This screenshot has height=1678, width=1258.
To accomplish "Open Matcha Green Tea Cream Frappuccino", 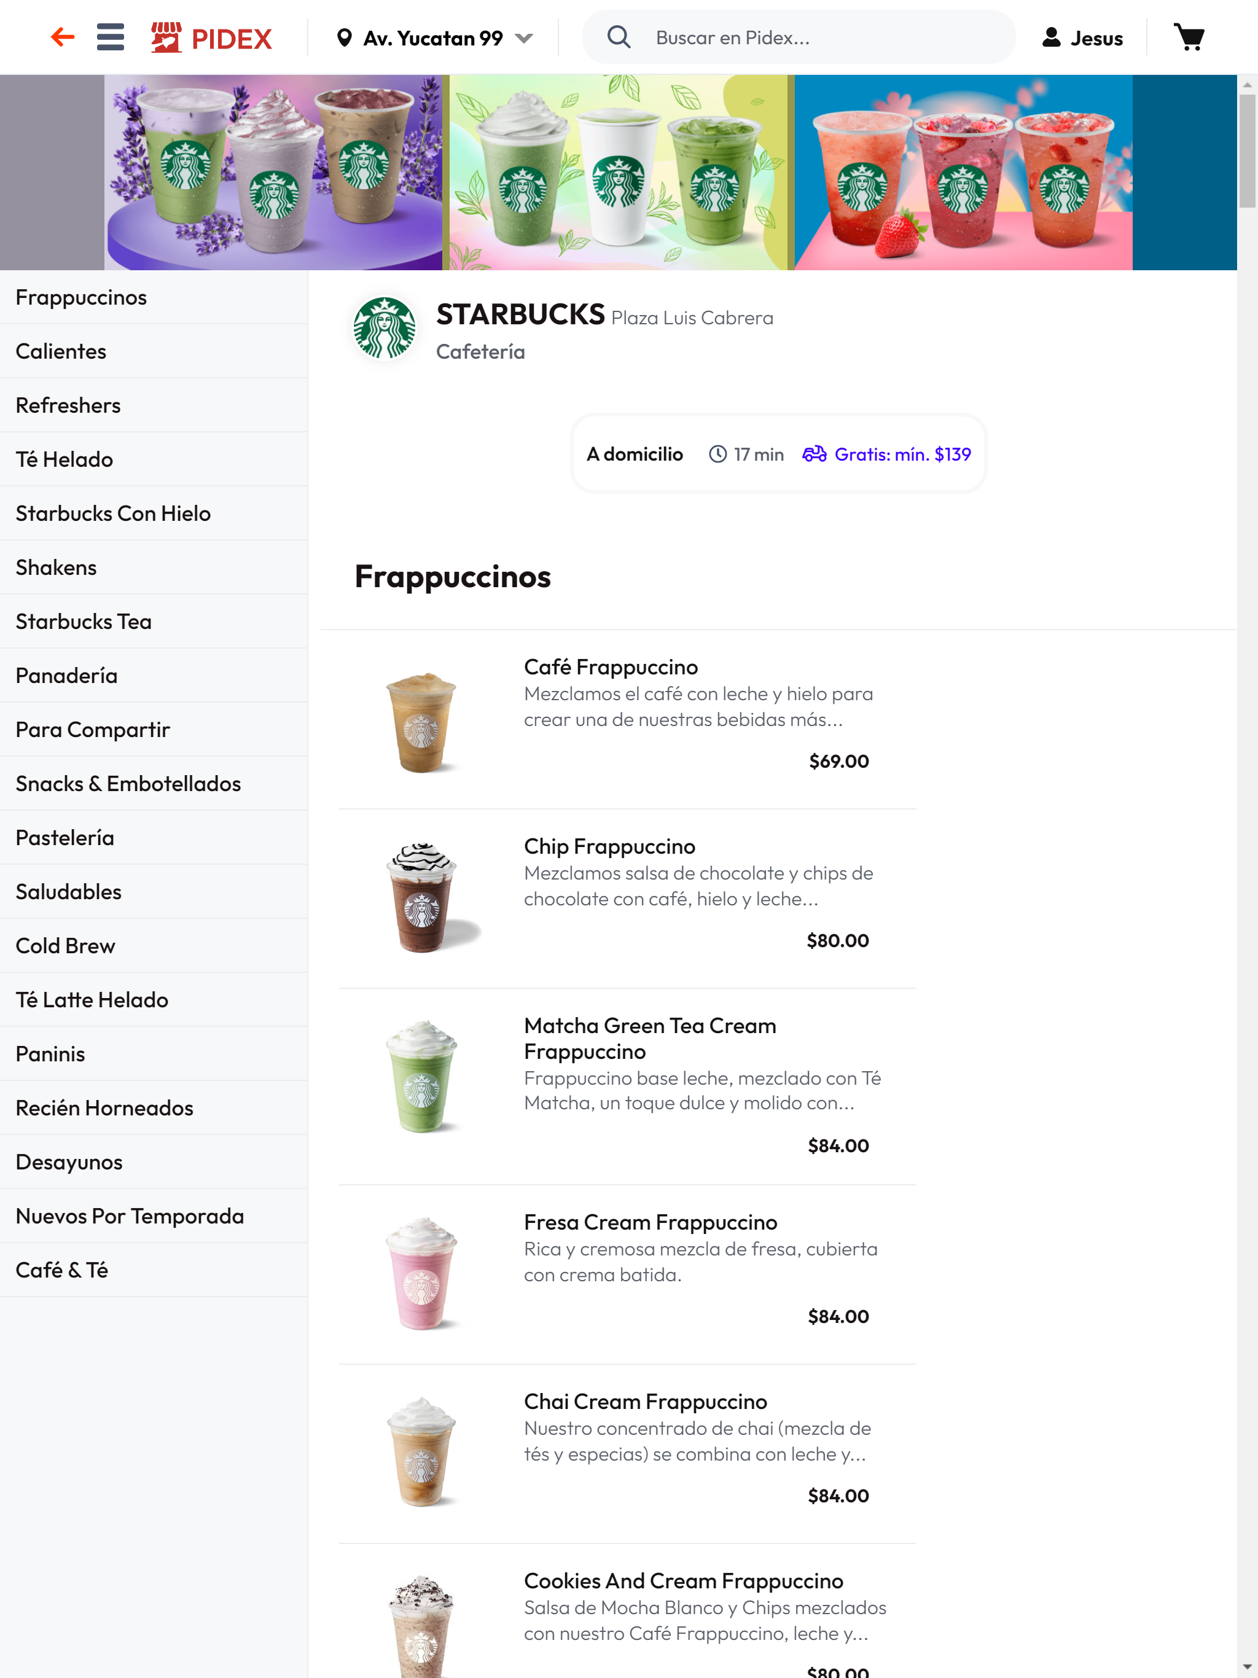I will click(x=628, y=1087).
